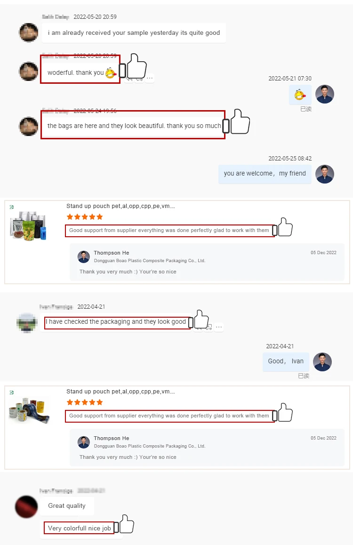The width and height of the screenshot is (353, 545).
Task: Open second 'Stand up pouch pet,al,opp' title link
Action: 120,392
